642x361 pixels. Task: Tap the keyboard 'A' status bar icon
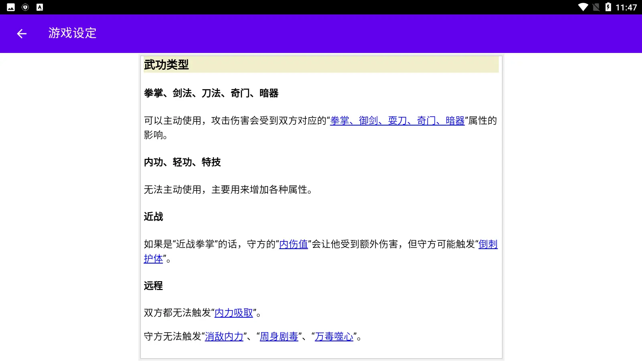pos(40,7)
